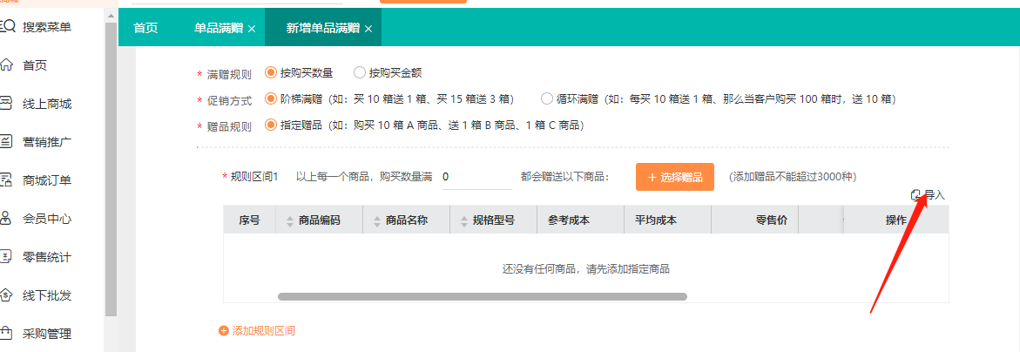Click the table horizontal scrollbar
The image size is (1020, 352).
(482, 297)
